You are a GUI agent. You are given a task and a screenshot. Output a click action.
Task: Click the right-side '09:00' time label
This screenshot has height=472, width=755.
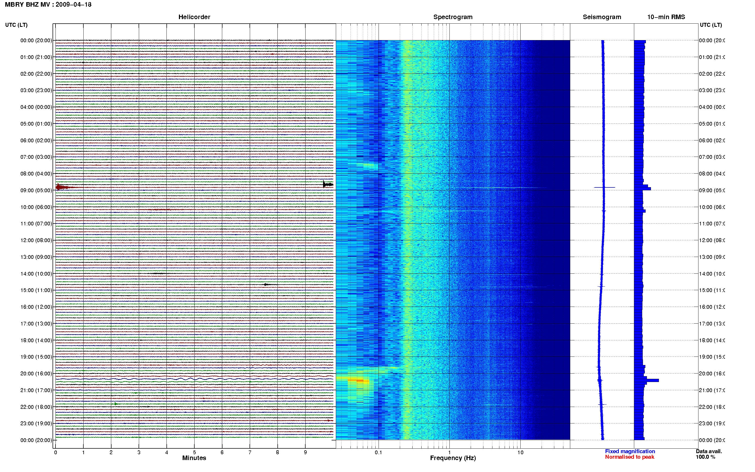[x=712, y=190]
